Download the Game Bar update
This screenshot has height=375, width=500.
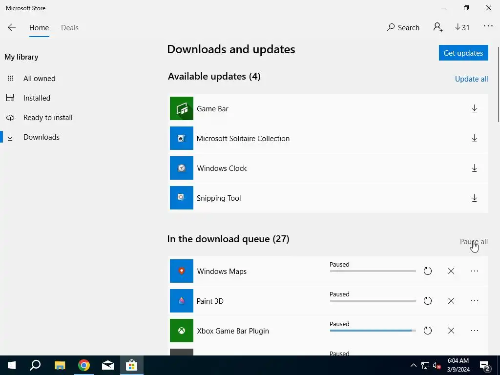click(x=474, y=109)
